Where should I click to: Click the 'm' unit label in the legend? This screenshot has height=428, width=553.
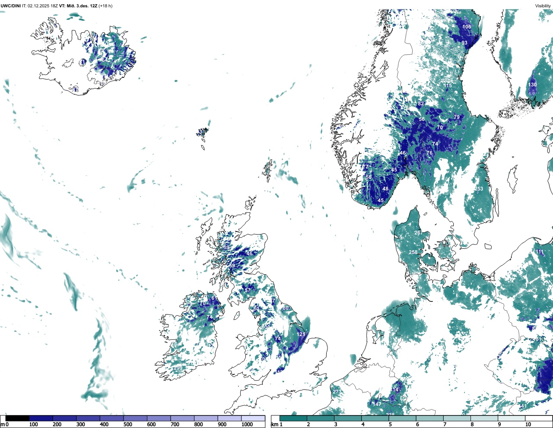coord(2,425)
